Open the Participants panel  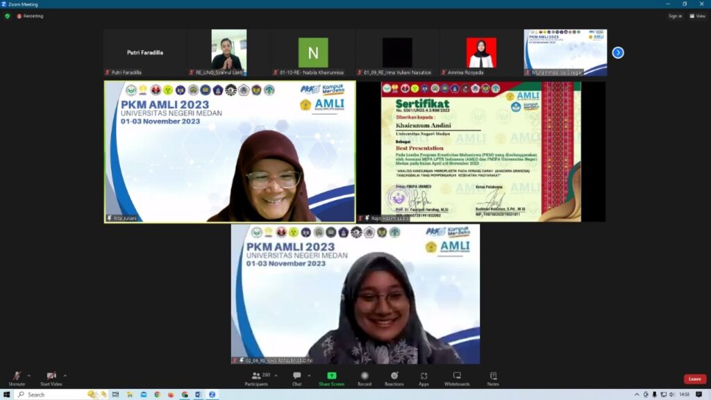(x=257, y=378)
